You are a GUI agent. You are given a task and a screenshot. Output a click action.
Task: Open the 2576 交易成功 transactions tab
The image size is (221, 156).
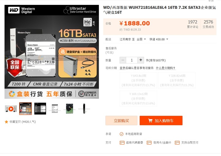tap(208, 24)
